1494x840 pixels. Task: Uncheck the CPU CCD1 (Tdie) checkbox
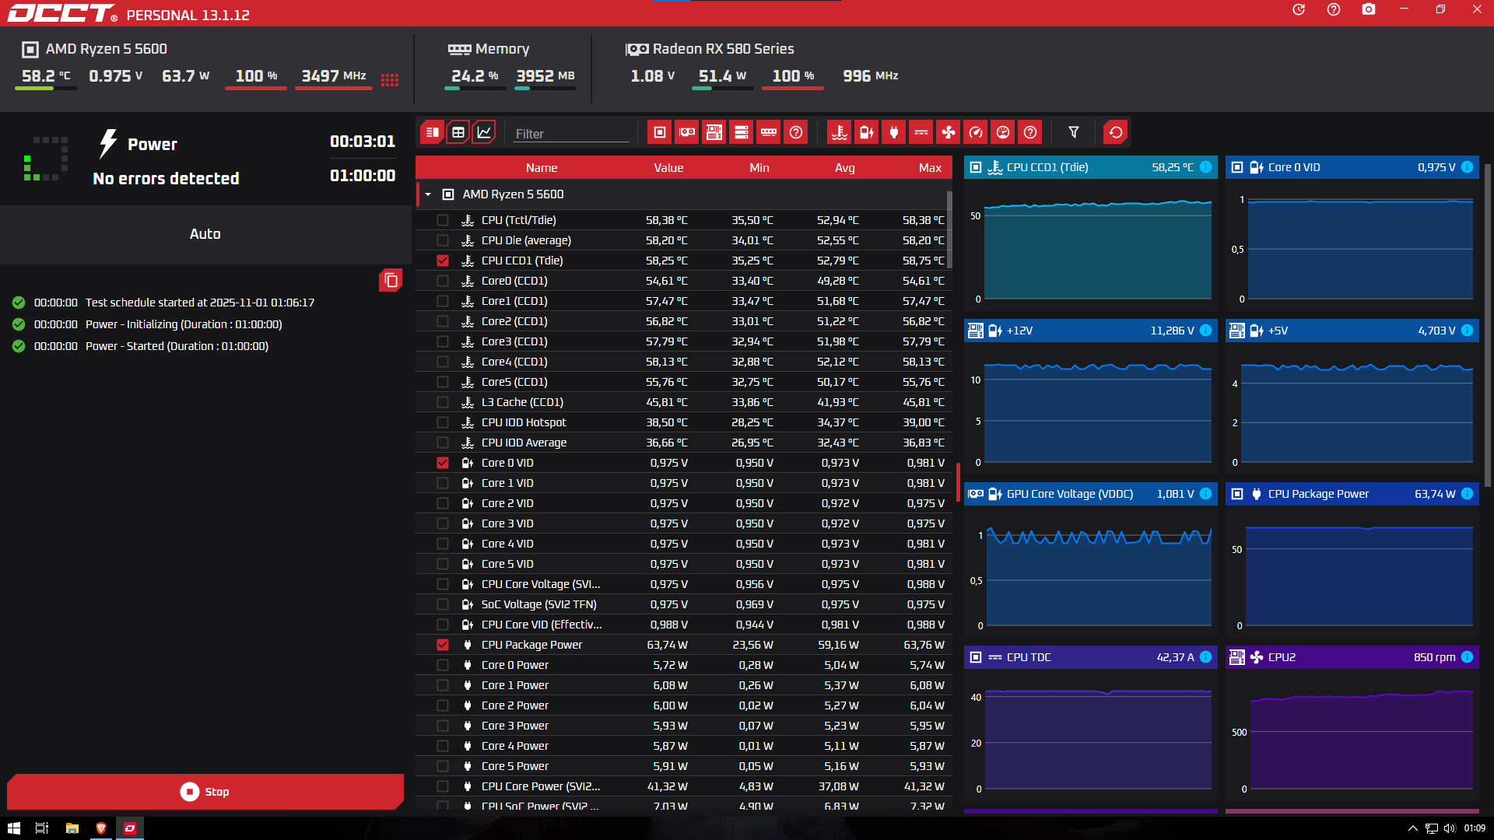(x=443, y=261)
